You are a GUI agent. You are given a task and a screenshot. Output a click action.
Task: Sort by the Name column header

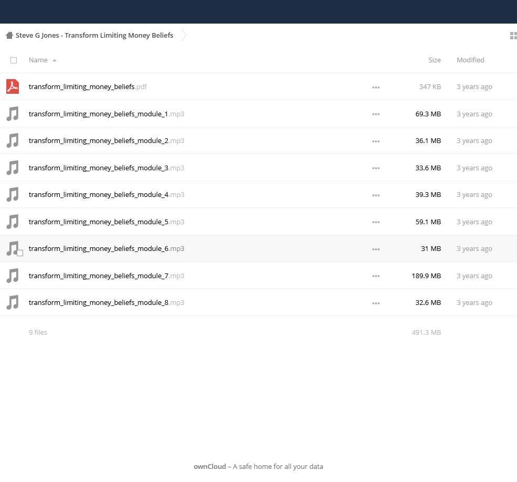point(38,60)
